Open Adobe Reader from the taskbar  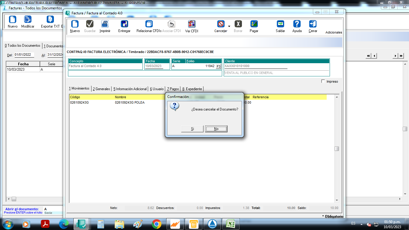coord(45,224)
